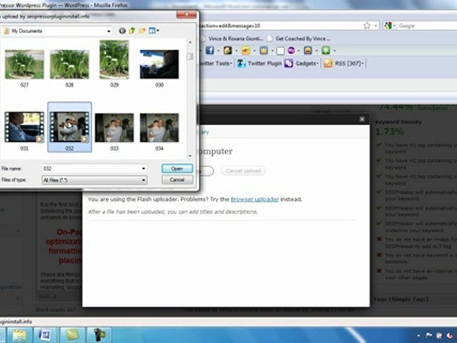Click the Cancel Upload button
457x343 pixels.
[243, 171]
